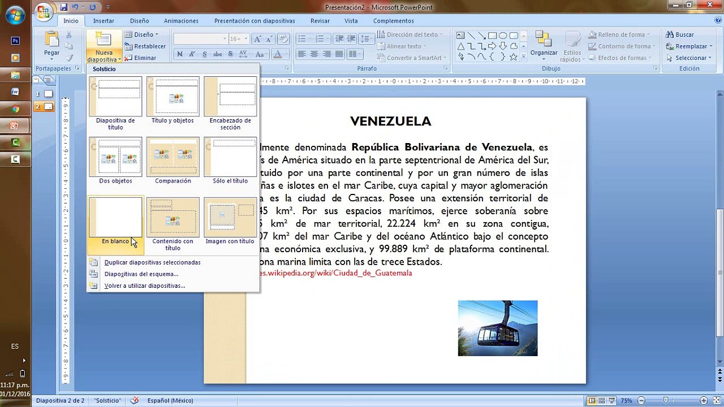Open the Diseño layout dropdown

point(143,34)
